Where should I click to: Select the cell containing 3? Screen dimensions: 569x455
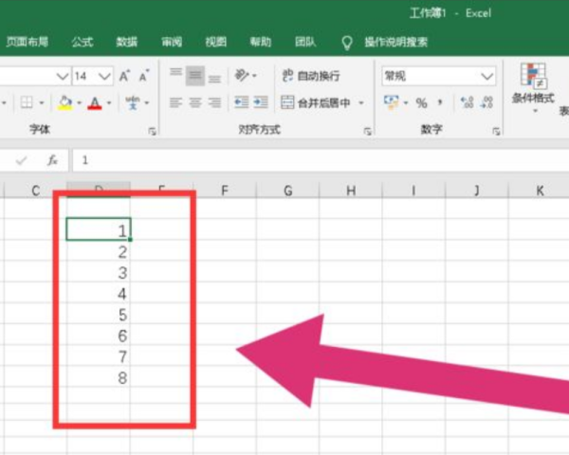tap(99, 272)
